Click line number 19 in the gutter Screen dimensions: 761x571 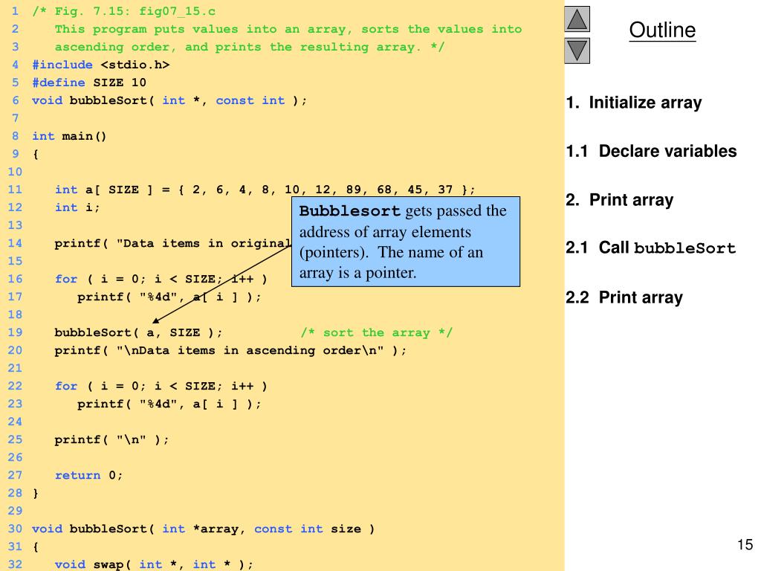(15, 332)
